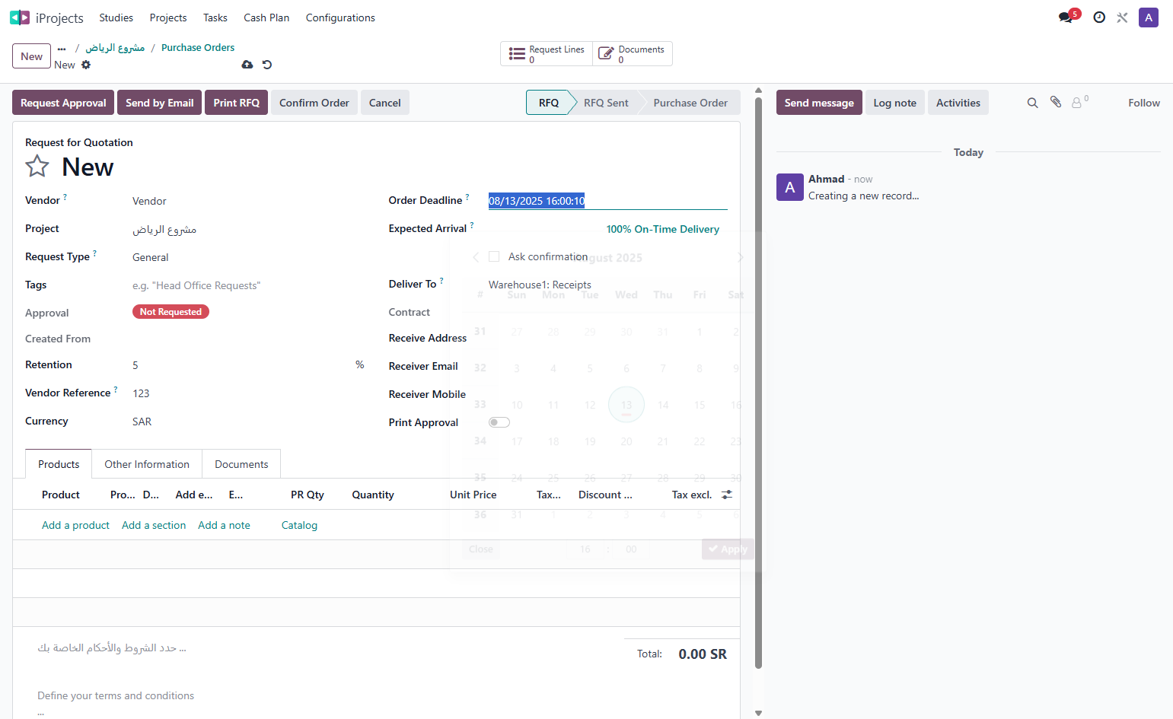Open the column options icon in products table

pyautogui.click(x=727, y=495)
